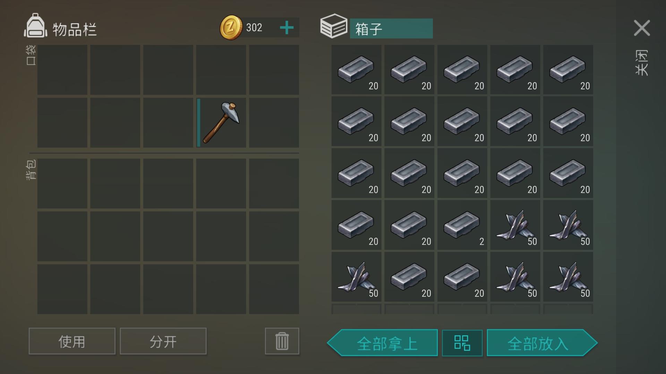The image size is (666, 374).
Task: Select the metal scrap stack in bottom-right chest slot
Action: 568,277
